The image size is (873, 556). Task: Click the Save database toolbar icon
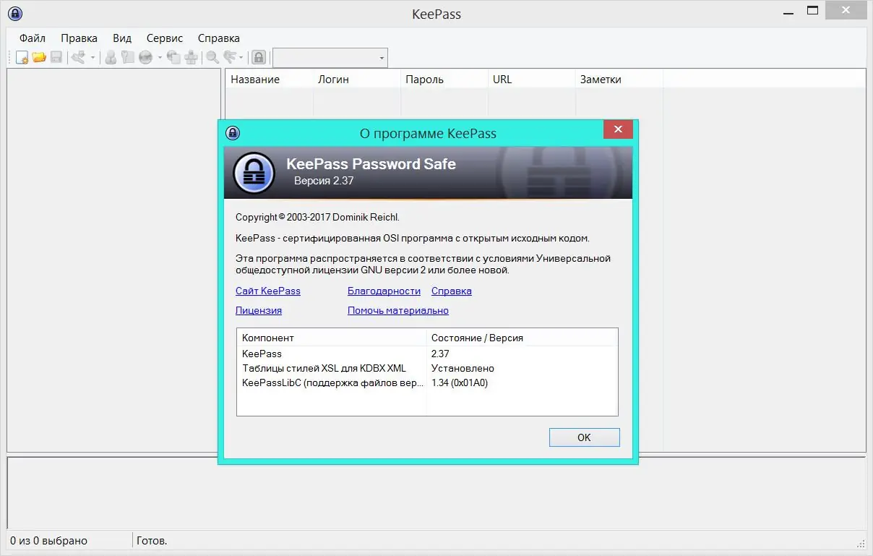[57, 57]
